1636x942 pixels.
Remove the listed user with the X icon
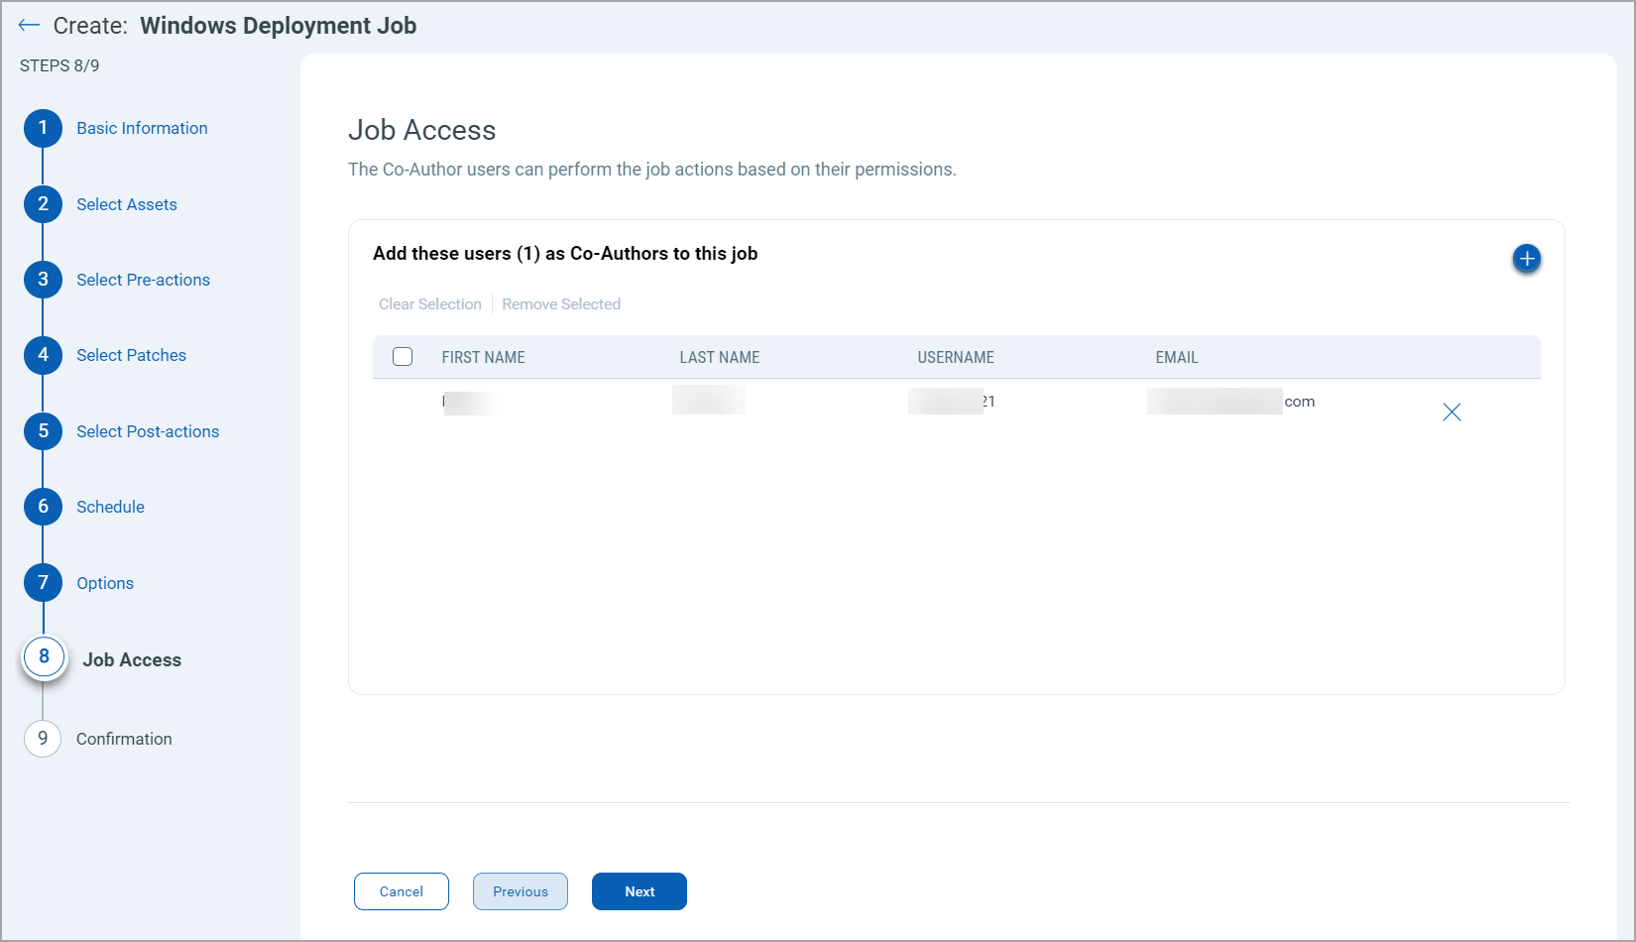[x=1452, y=412]
